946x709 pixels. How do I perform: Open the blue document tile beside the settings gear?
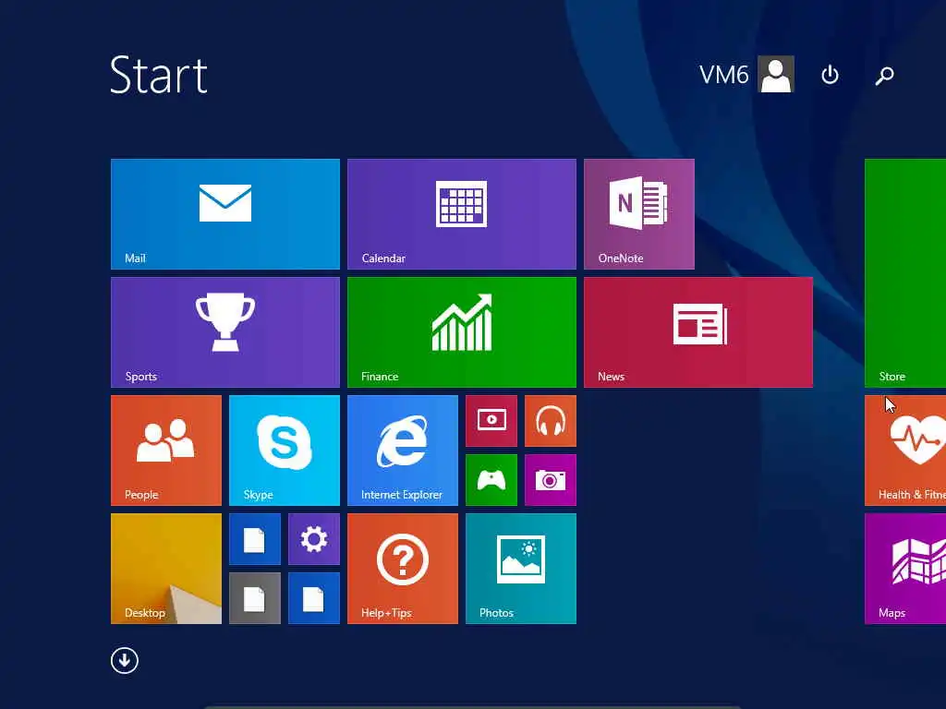pyautogui.click(x=255, y=539)
